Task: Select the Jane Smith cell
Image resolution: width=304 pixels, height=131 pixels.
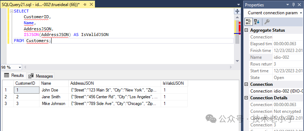Action: tap(54, 97)
